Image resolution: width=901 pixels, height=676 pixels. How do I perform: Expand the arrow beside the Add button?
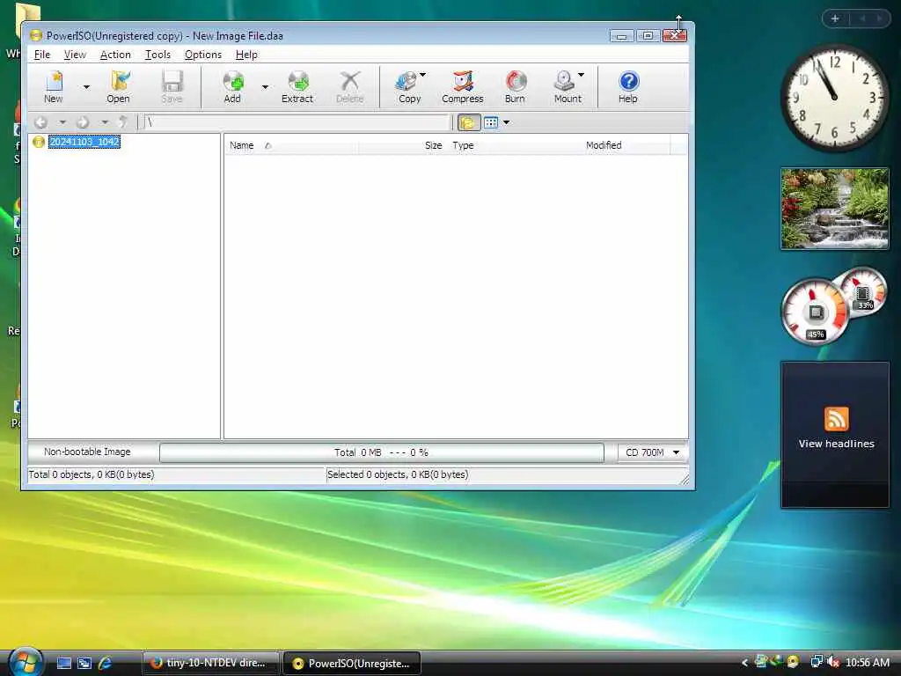coord(265,87)
